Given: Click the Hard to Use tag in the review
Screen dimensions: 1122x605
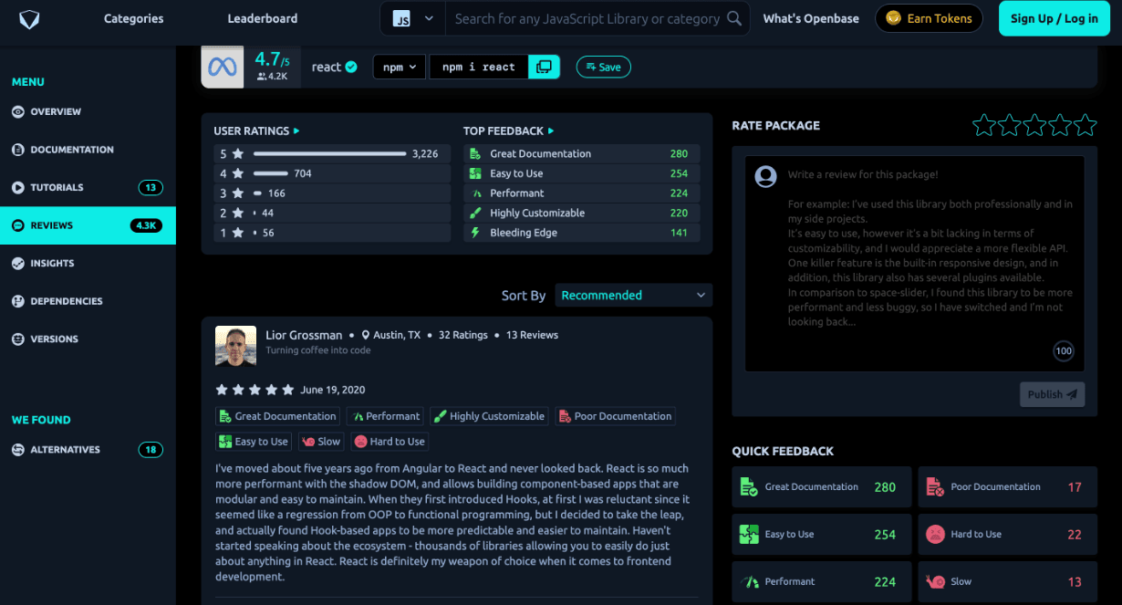Looking at the screenshot, I should (x=390, y=442).
